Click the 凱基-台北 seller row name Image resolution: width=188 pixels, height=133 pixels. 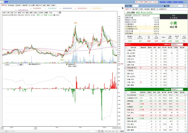(x=131, y=110)
